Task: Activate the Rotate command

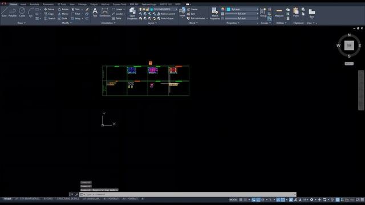Action: click(63, 9)
